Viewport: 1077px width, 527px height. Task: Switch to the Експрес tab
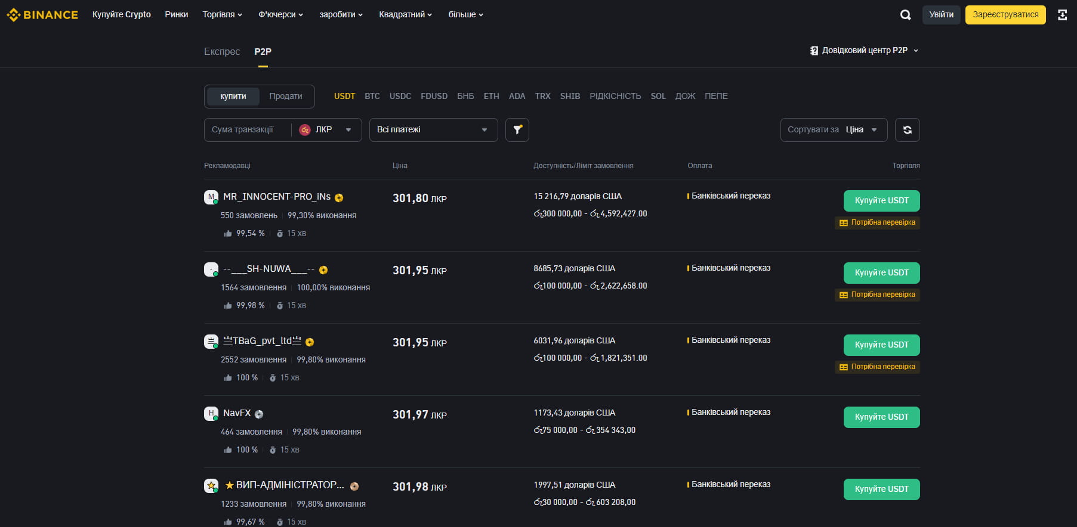221,52
